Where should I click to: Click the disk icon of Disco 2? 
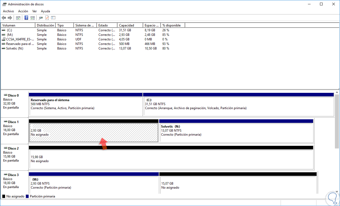click(x=5, y=148)
